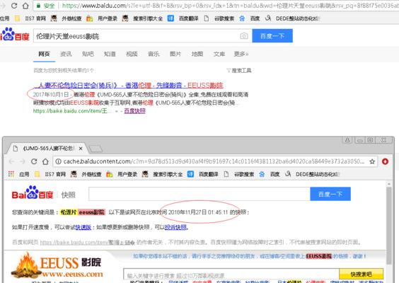This screenshot has width=399, height=283.
Task: Switch to the 知道 search tab
Action: coord(110,54)
